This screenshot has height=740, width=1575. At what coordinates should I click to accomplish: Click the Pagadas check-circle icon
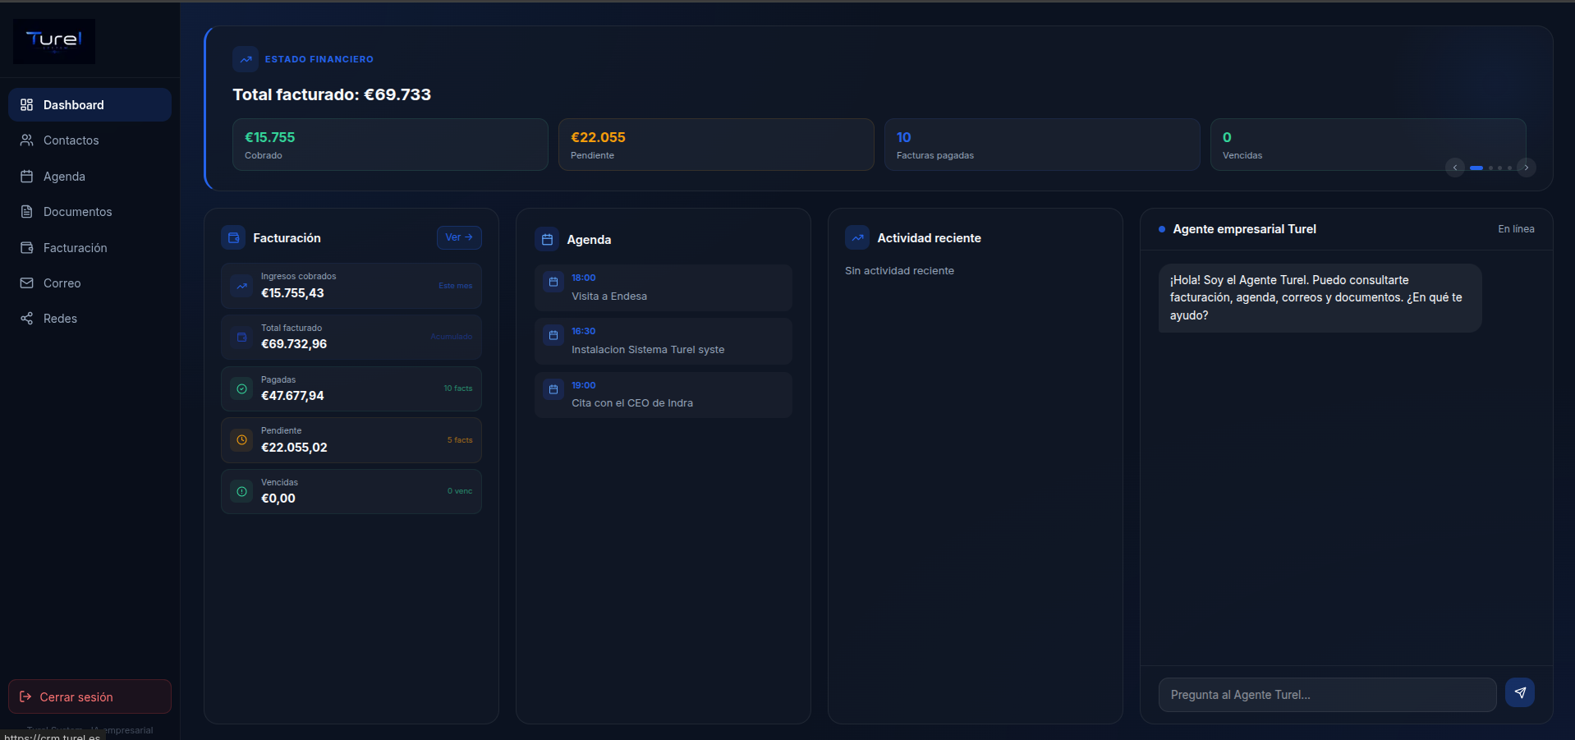(x=241, y=388)
